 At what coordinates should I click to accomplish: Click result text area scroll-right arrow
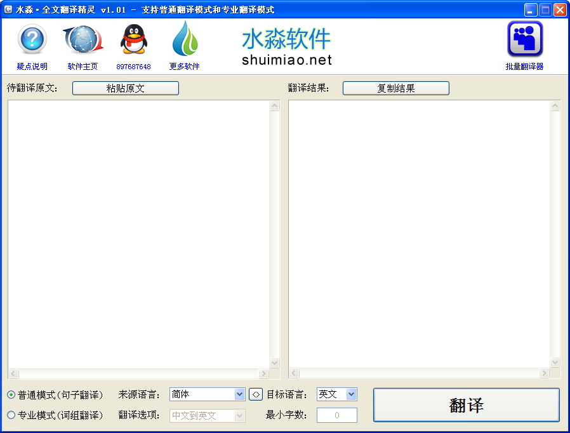[x=544, y=373]
